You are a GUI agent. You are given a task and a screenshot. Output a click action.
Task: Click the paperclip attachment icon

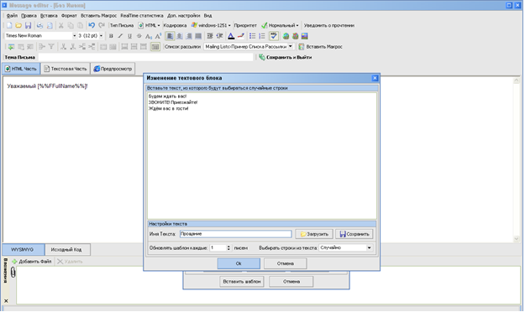coord(13,273)
